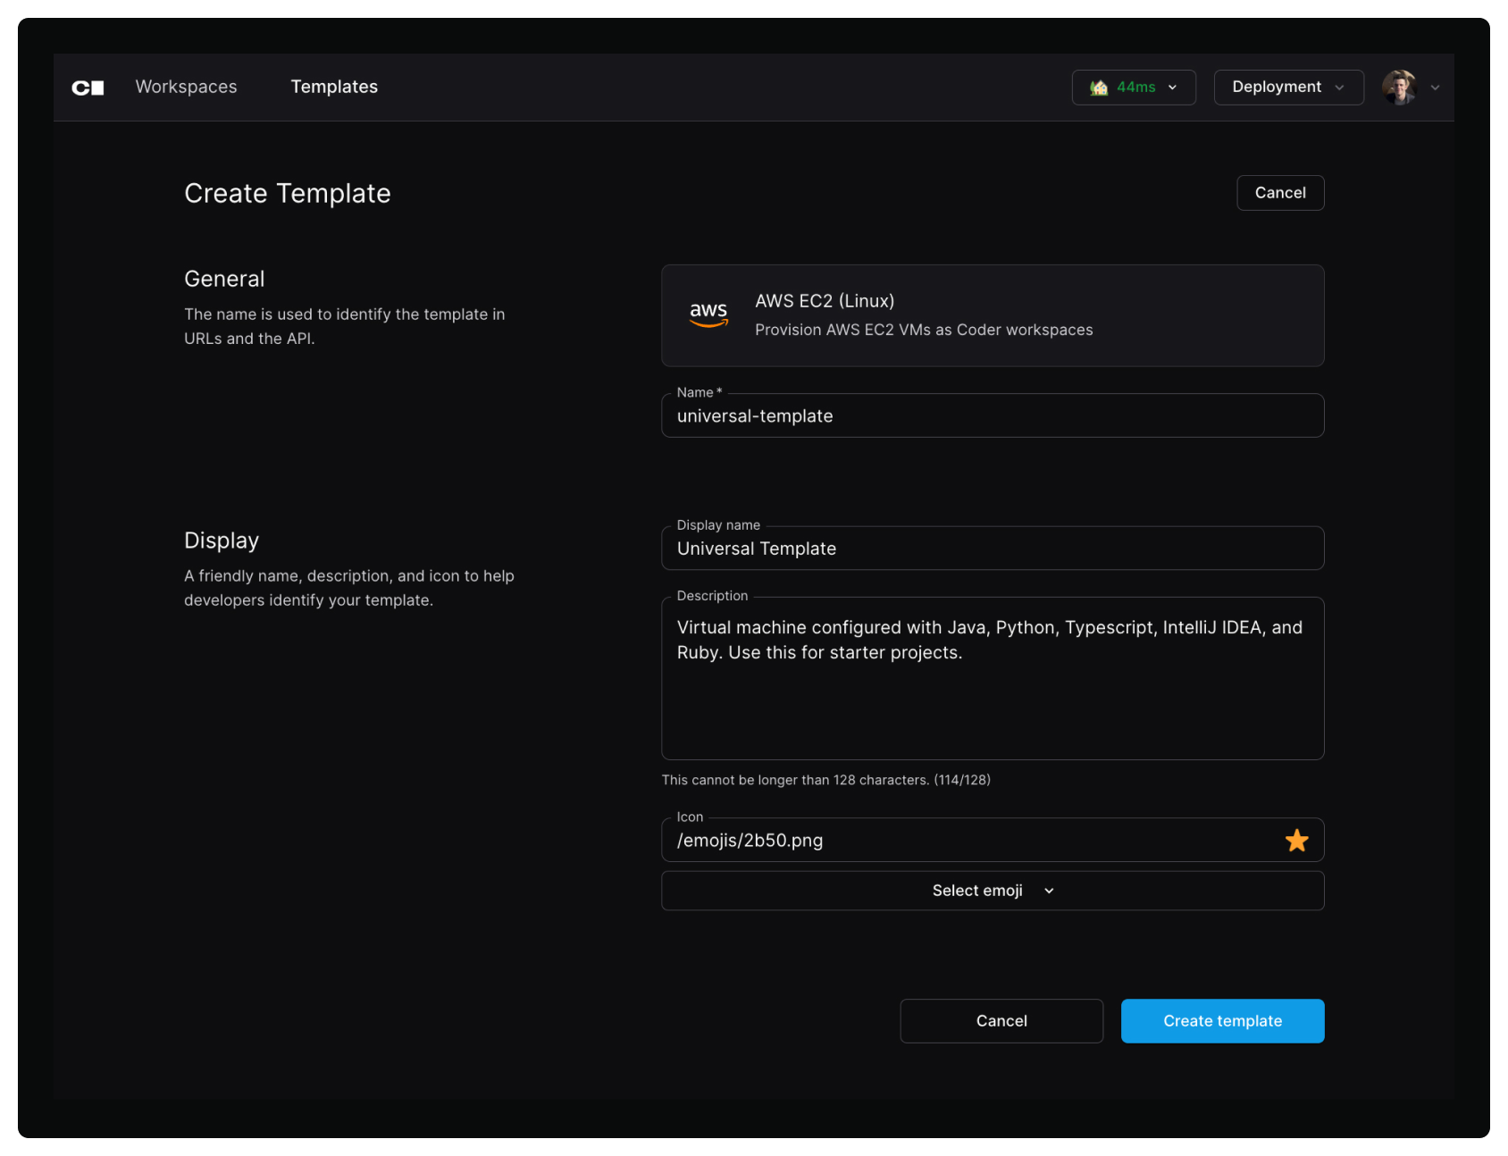Open the Deployment dropdown menu

pos(1288,87)
